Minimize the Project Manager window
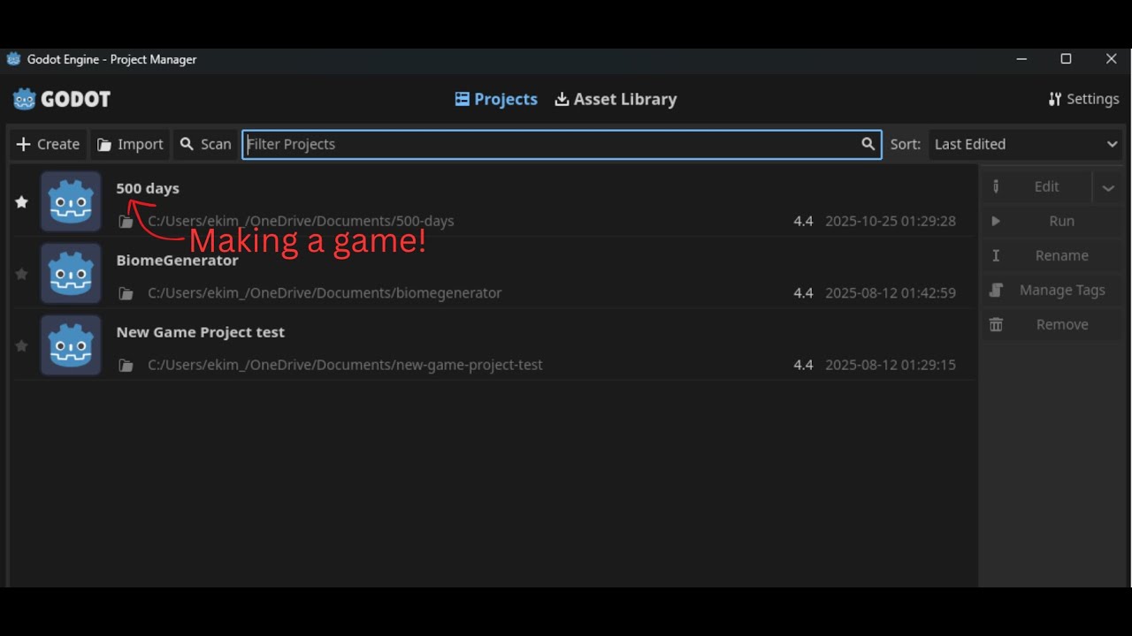 (x=1021, y=59)
